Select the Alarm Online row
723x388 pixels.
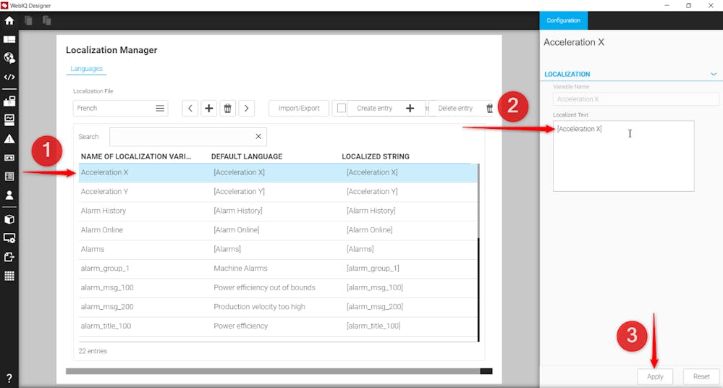278,229
